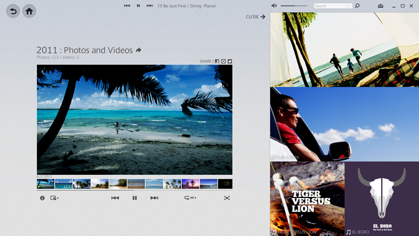Open the toolbox icon in title bar

pos(380,6)
